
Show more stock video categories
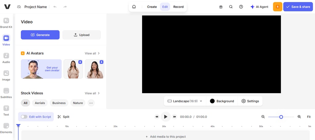[x=91, y=103]
